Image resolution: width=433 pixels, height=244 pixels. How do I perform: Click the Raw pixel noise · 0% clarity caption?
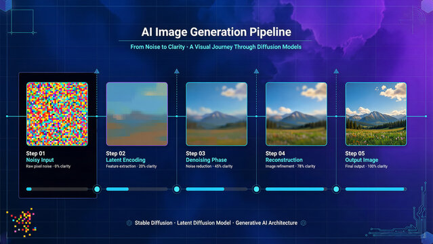click(x=48, y=166)
